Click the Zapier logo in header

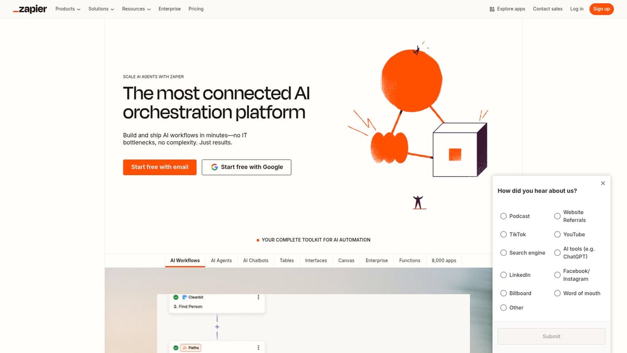pos(30,9)
